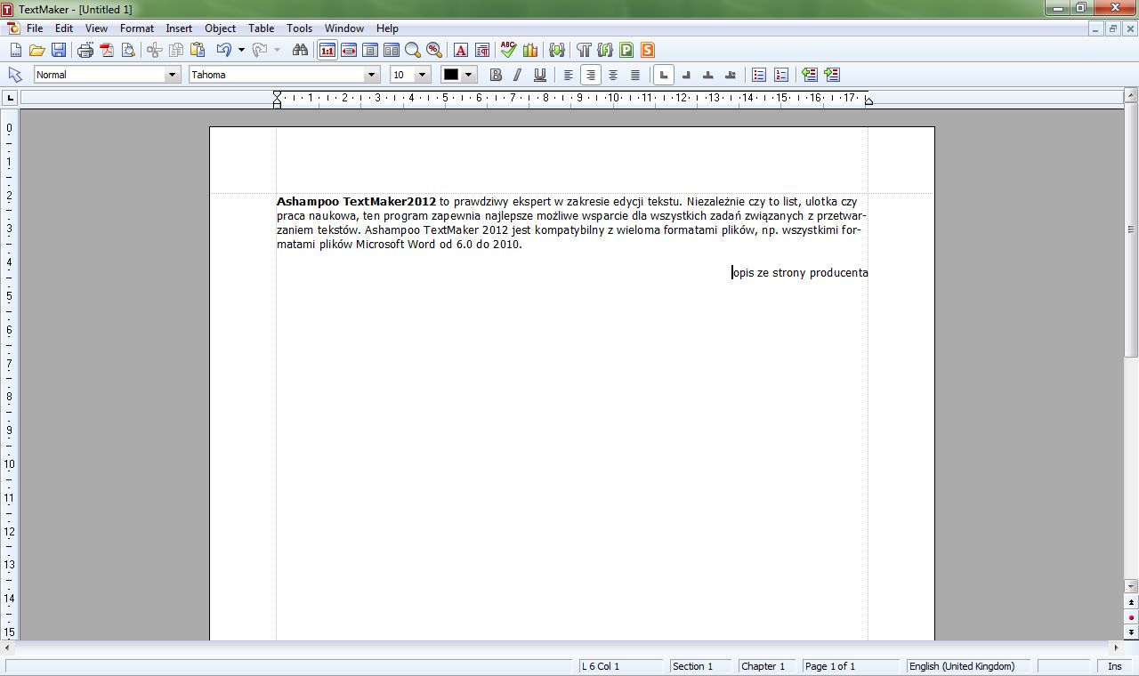The image size is (1139, 676).
Task: Create a new document with the New icon
Action: click(15, 51)
